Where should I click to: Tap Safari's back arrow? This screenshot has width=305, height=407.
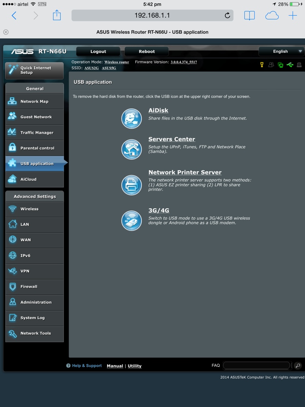pyautogui.click(x=14, y=16)
